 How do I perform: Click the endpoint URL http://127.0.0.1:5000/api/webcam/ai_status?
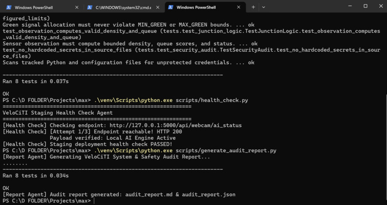coord(175,125)
